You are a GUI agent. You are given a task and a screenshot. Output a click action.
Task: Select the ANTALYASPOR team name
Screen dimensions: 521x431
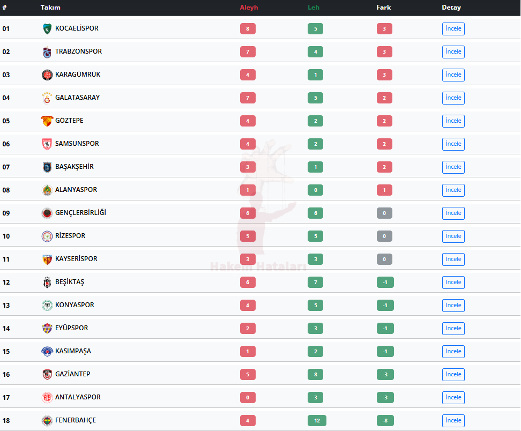(x=78, y=397)
